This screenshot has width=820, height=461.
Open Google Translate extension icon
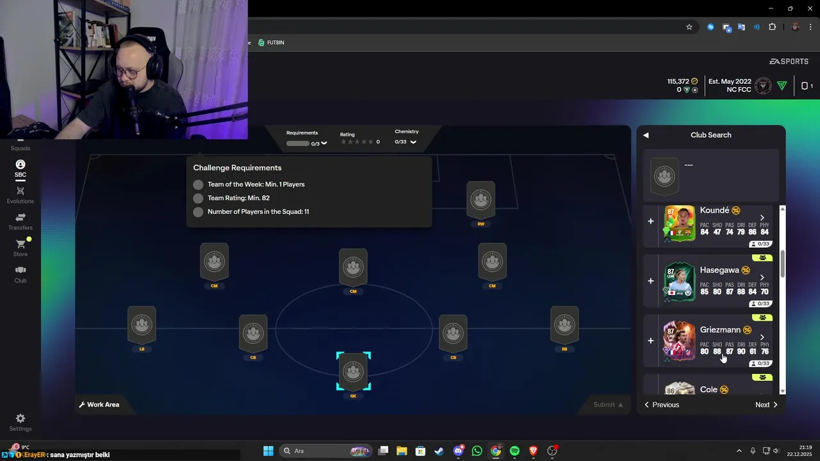[741, 27]
